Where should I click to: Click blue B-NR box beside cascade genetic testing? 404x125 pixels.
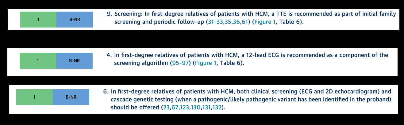point(71,97)
